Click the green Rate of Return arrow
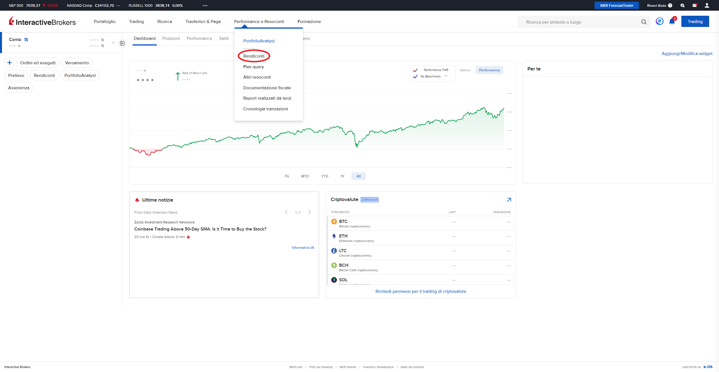The width and height of the screenshot is (719, 372). (x=178, y=76)
